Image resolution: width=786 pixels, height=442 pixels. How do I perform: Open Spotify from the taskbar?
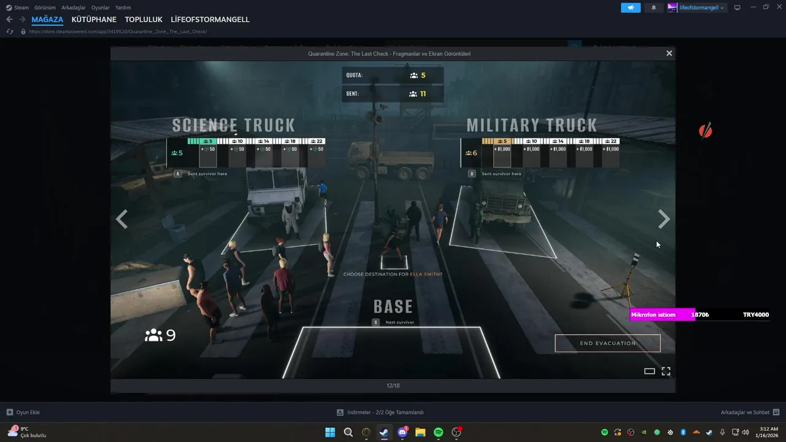(x=438, y=432)
